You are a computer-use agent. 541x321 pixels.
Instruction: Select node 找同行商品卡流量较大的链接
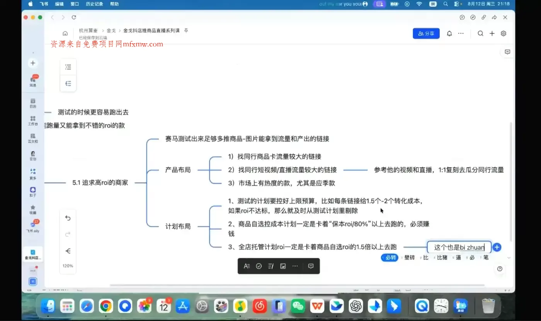tap(275, 157)
